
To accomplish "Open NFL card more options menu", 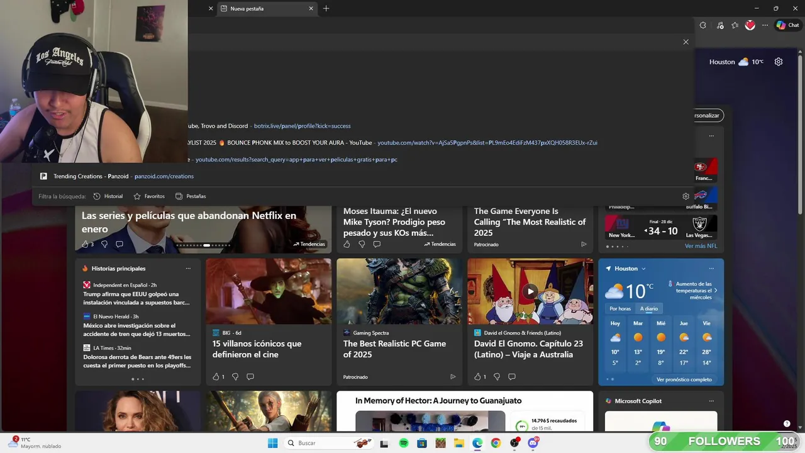I will [x=711, y=136].
